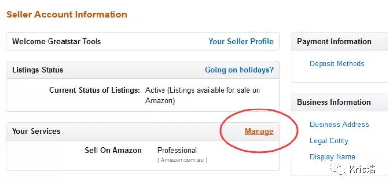Open Your Seller Profile link
The image size is (388, 186).
(241, 41)
